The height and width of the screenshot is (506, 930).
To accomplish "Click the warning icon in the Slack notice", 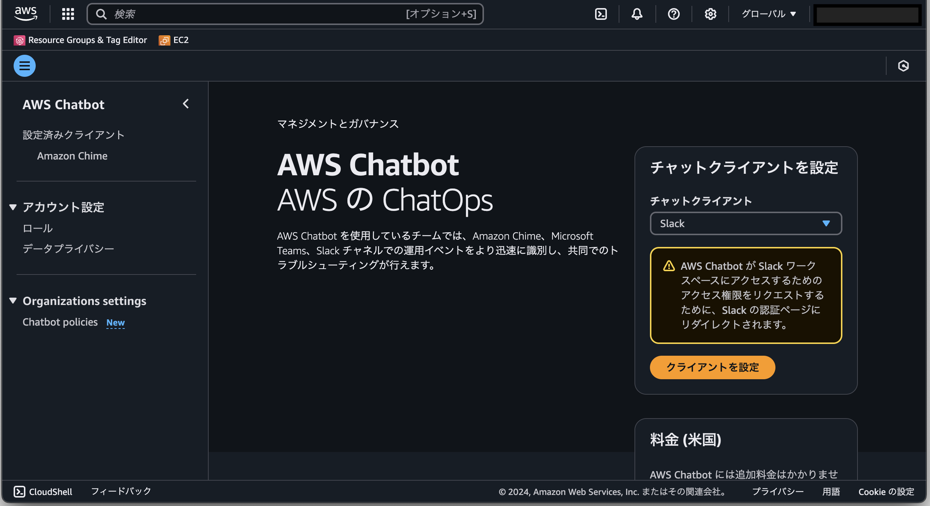I will coord(669,265).
